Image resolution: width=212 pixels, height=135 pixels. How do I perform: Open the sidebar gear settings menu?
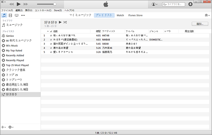click(x=11, y=127)
